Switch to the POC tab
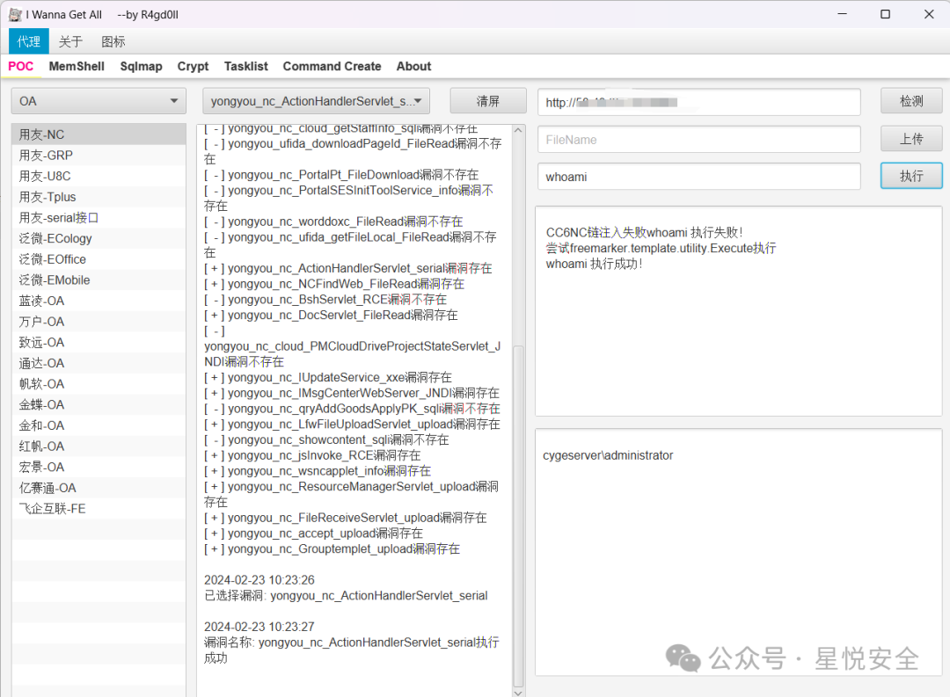950x697 pixels. point(20,67)
